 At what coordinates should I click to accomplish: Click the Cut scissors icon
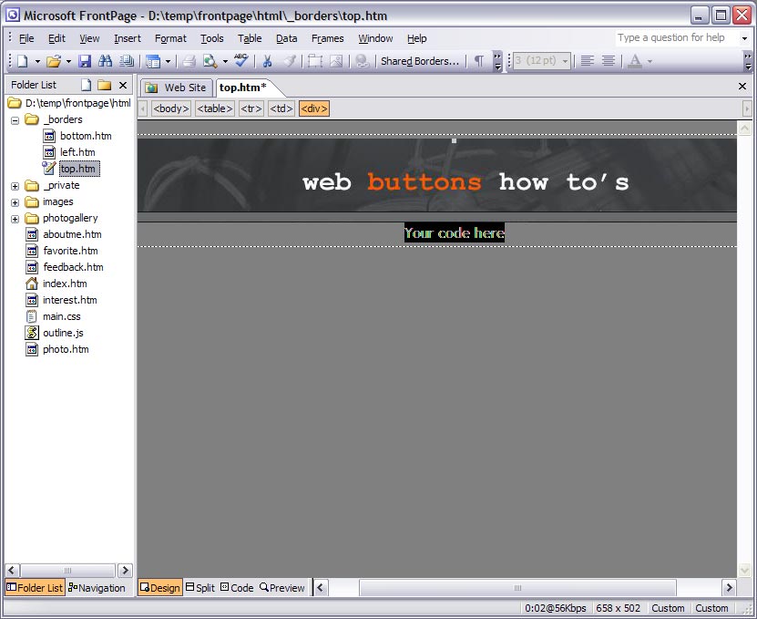click(x=267, y=61)
